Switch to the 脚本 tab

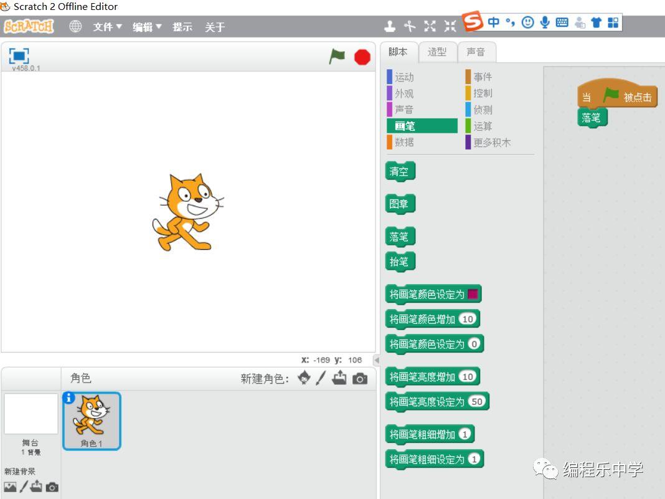399,52
